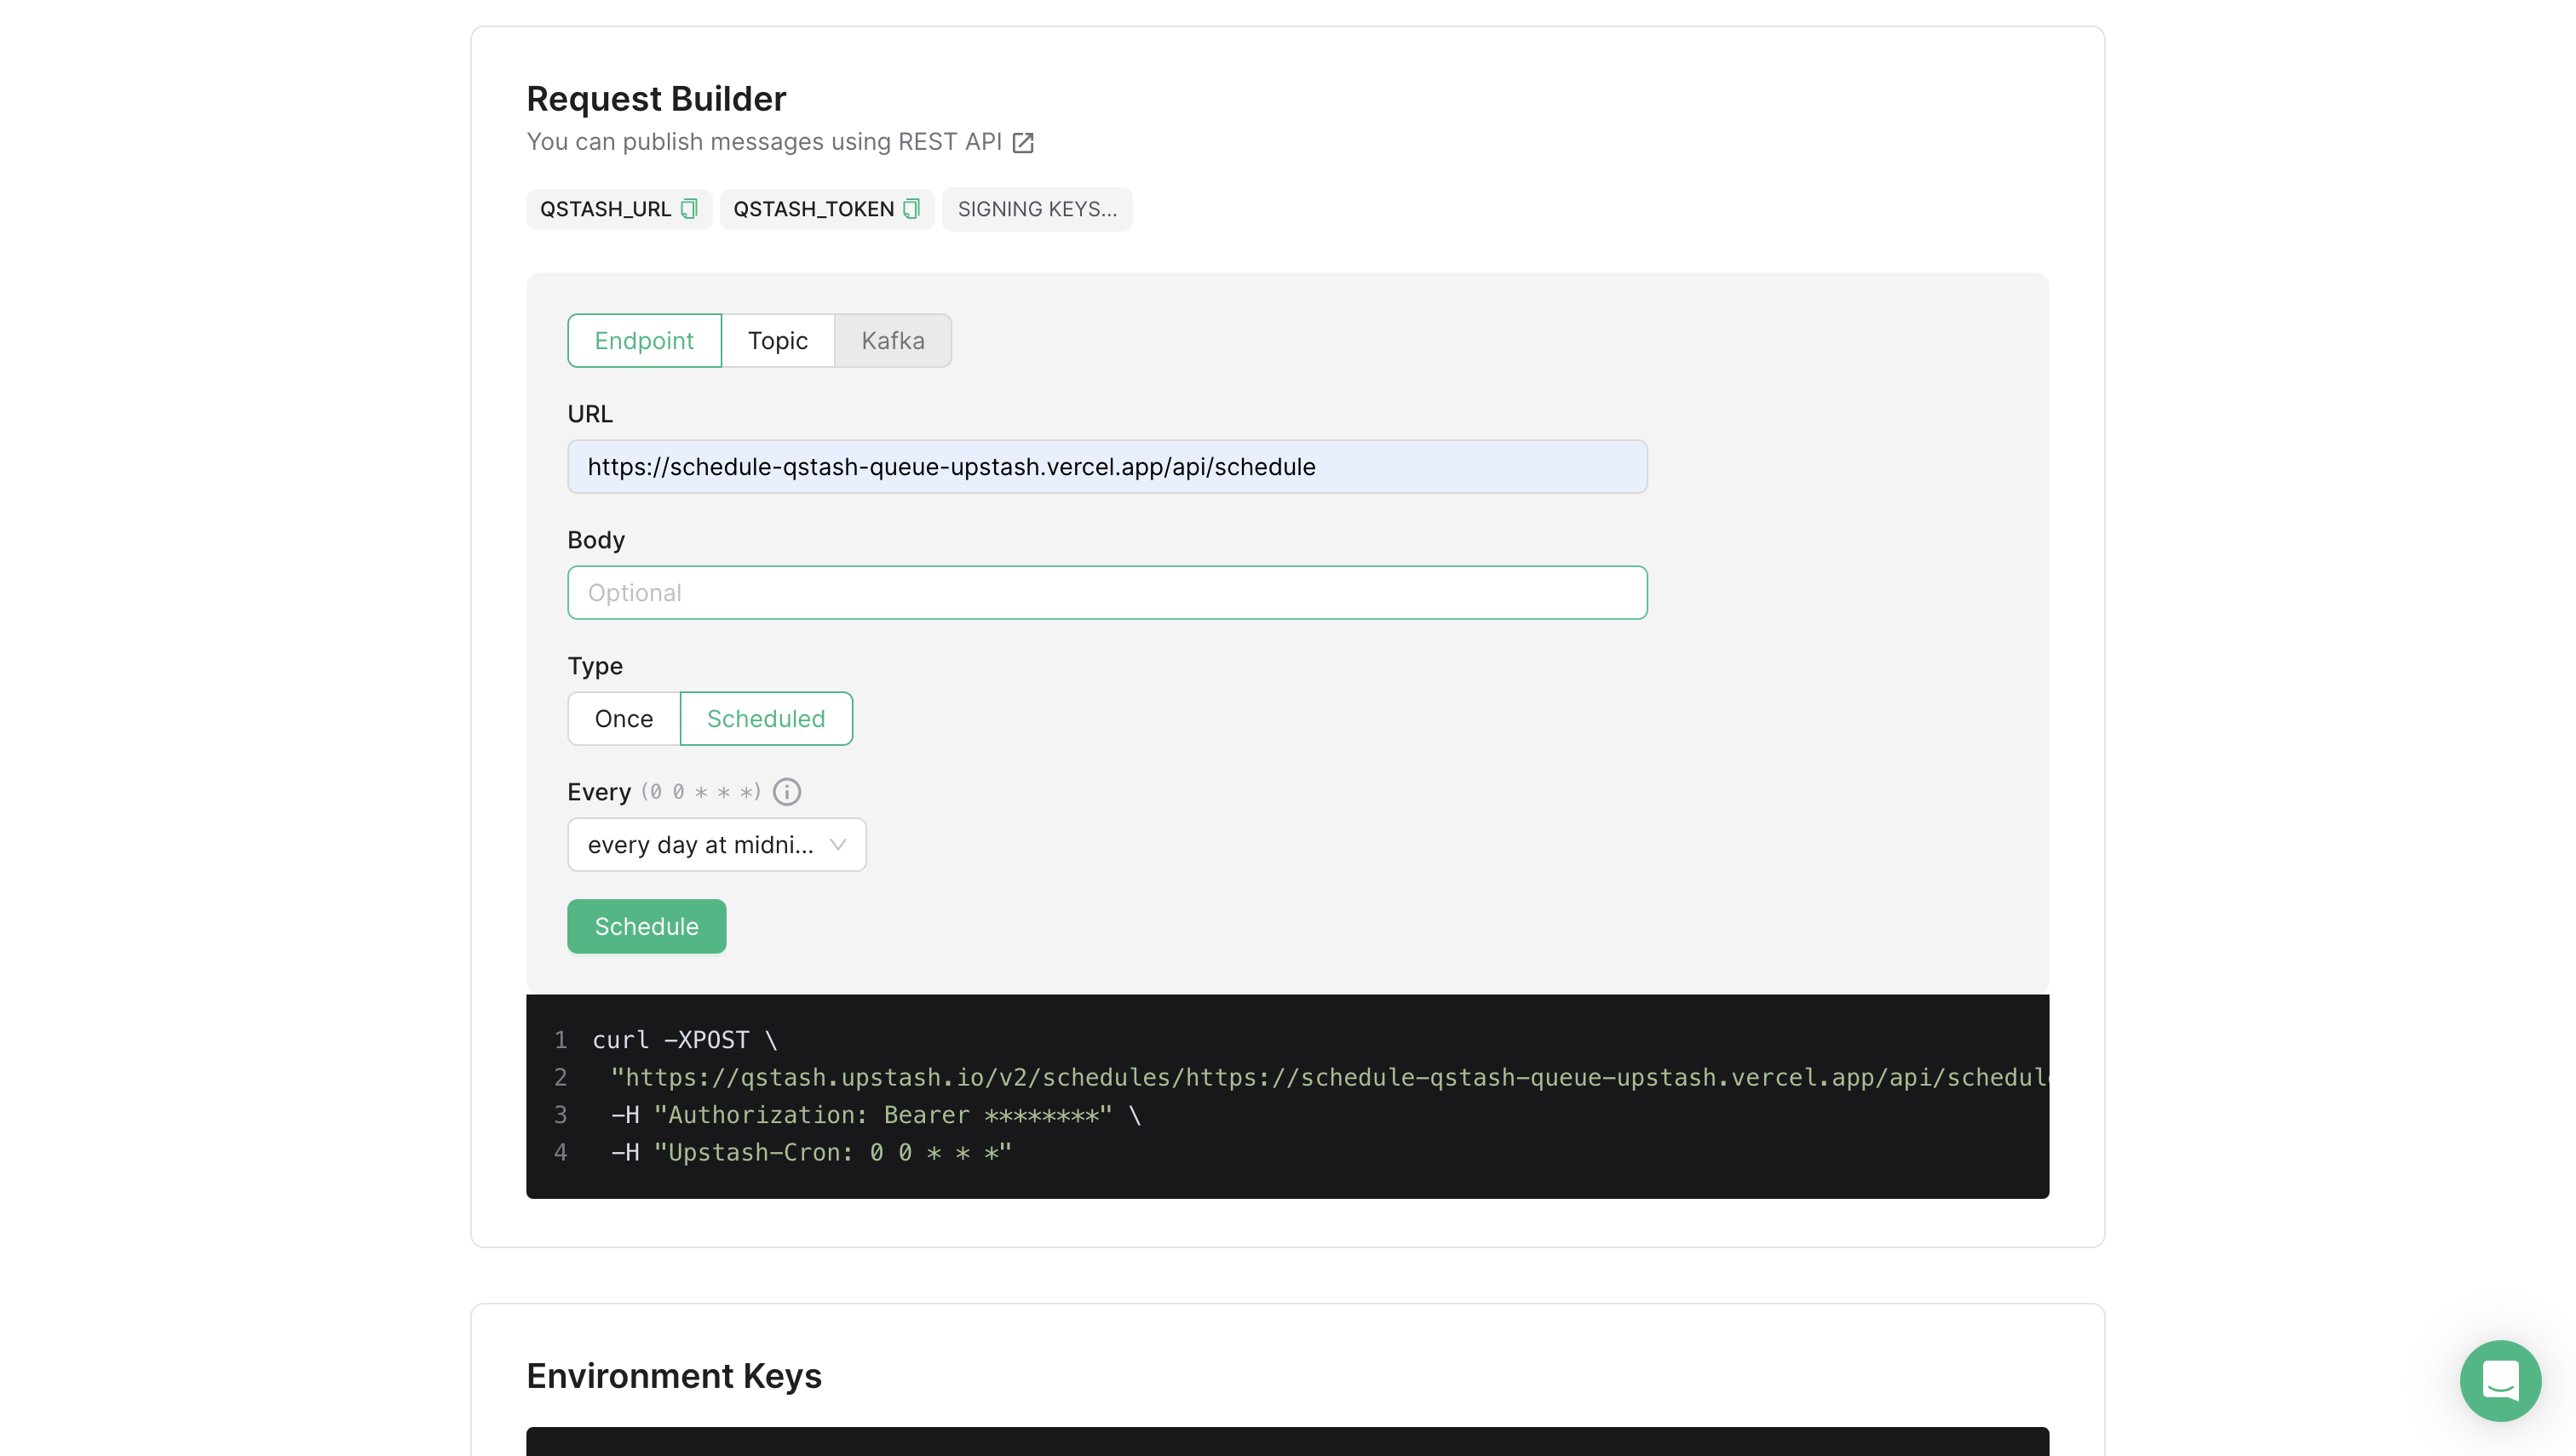View the cron expression info icon

(786, 791)
